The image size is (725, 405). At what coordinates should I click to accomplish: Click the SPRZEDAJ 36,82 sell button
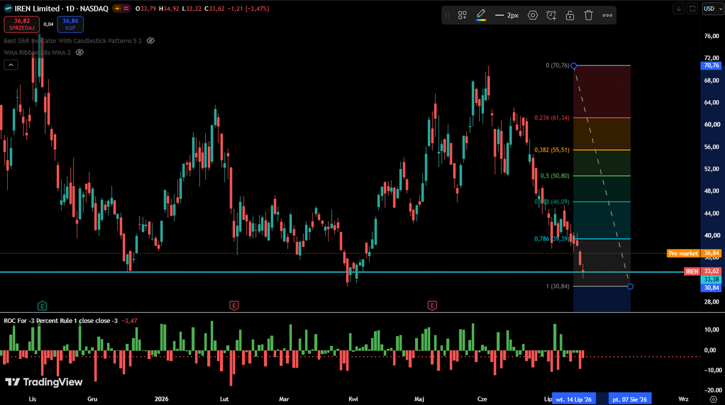tap(22, 24)
